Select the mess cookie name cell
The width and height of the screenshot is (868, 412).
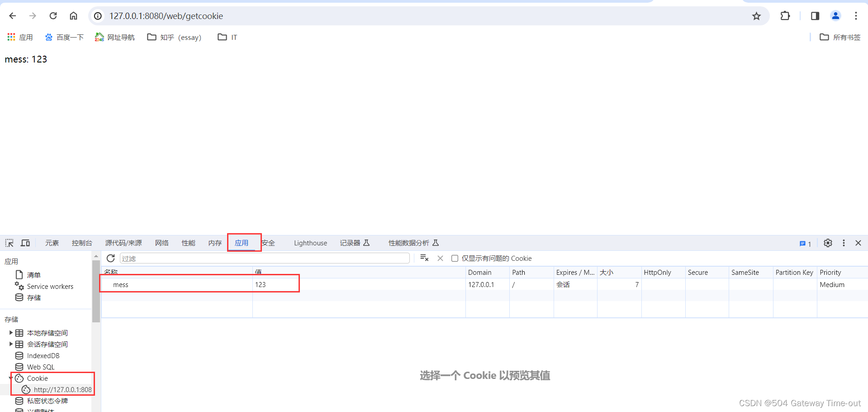tap(177, 284)
